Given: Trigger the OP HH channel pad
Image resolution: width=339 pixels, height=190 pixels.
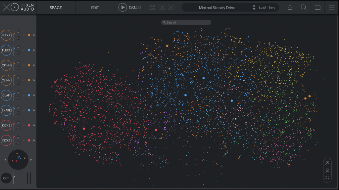Looking at the screenshot, I should click(6, 65).
